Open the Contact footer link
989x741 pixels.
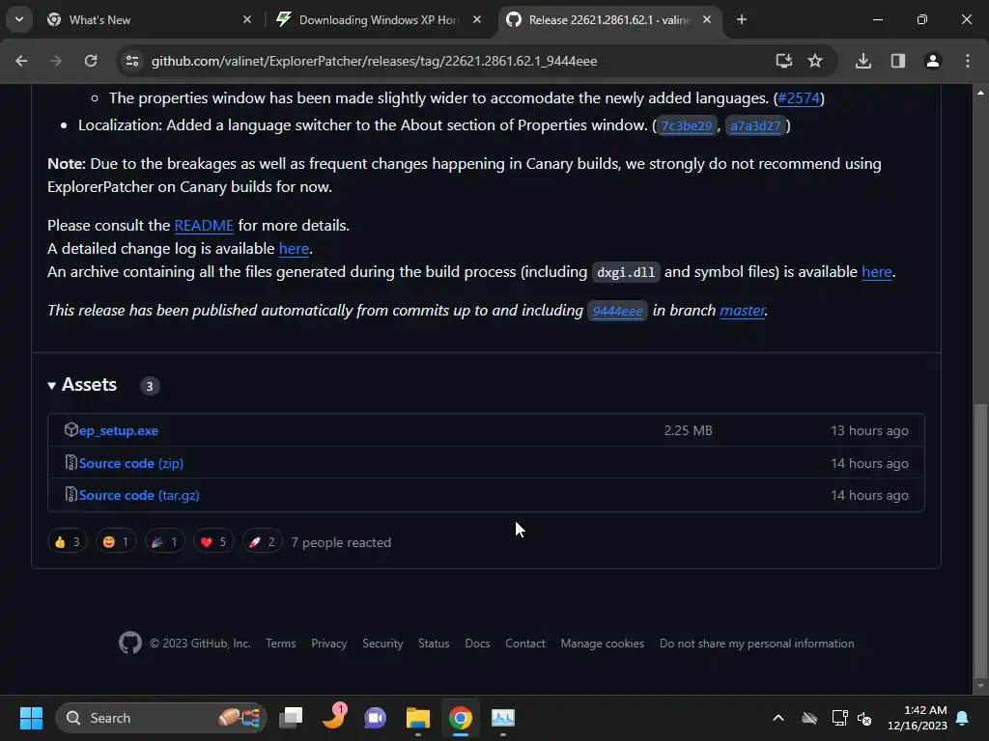pos(524,644)
